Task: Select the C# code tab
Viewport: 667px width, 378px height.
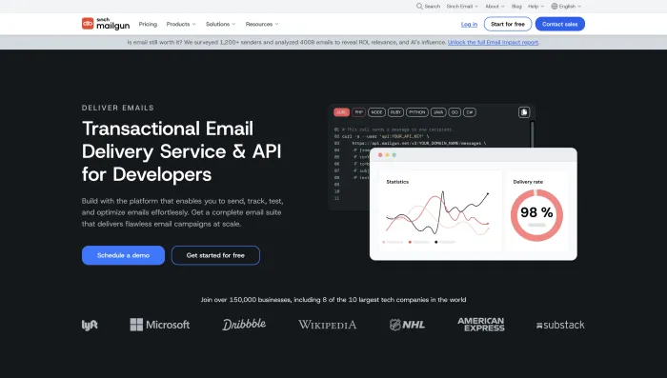Action: (470, 112)
